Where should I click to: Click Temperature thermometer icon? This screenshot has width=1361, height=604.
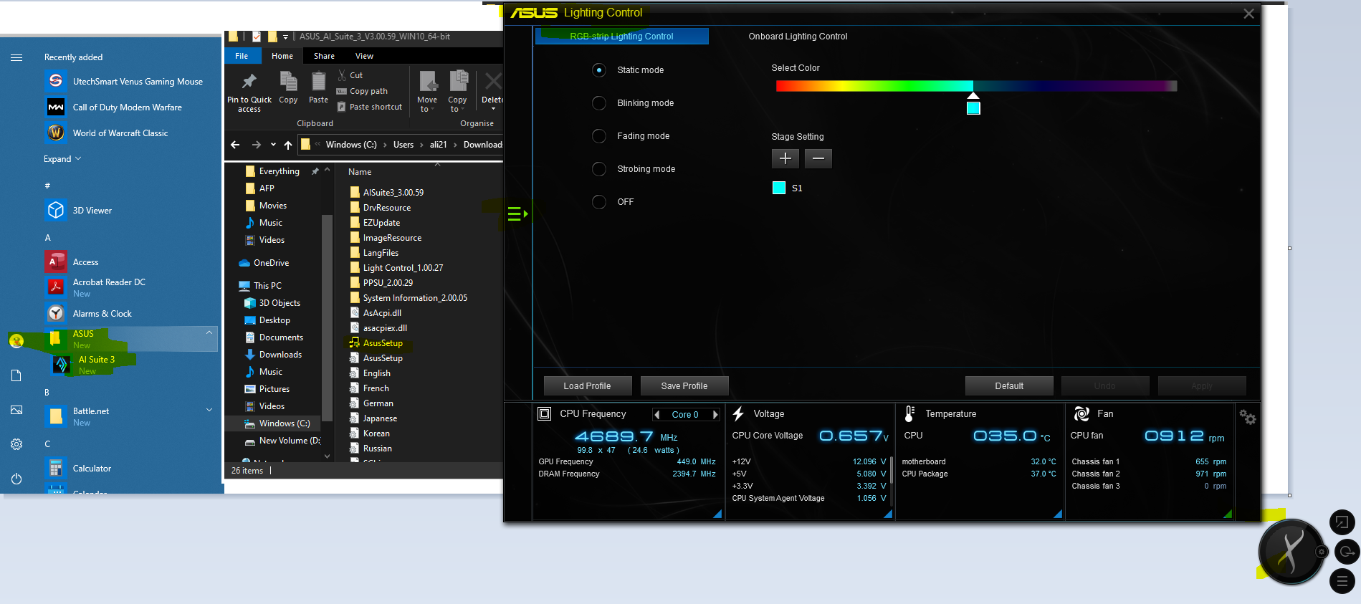(909, 413)
